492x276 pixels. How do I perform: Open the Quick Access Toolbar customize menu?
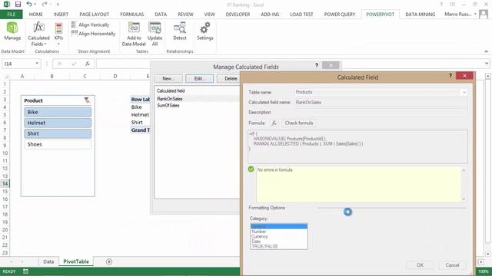pos(58,5)
